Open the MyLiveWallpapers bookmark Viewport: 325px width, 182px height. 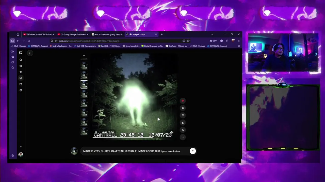60,46
